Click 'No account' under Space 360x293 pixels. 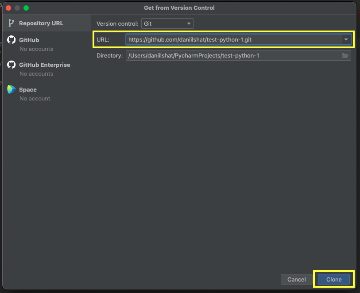[35, 98]
